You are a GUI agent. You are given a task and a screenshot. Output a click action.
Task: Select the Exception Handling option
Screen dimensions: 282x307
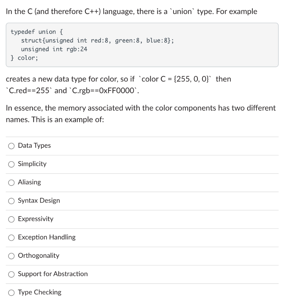coord(11,237)
